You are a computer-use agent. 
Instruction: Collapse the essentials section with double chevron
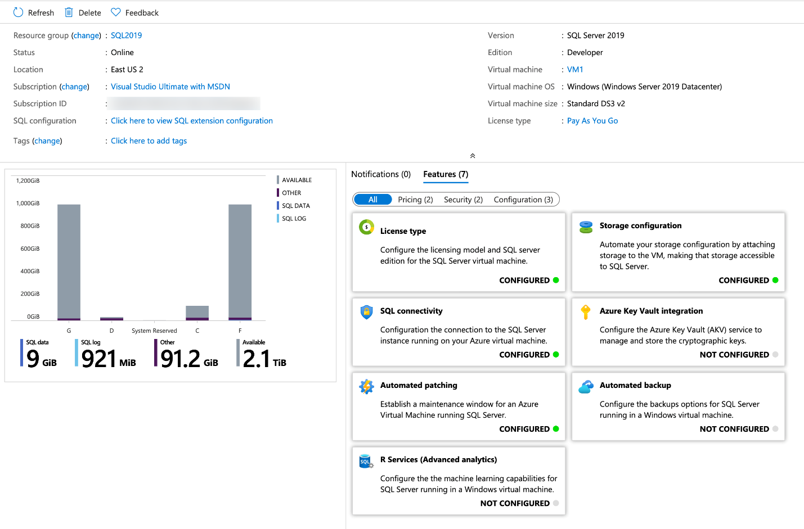click(x=473, y=156)
